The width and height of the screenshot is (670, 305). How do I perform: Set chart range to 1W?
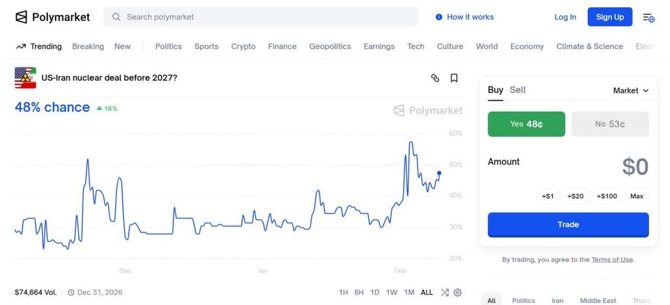392,293
